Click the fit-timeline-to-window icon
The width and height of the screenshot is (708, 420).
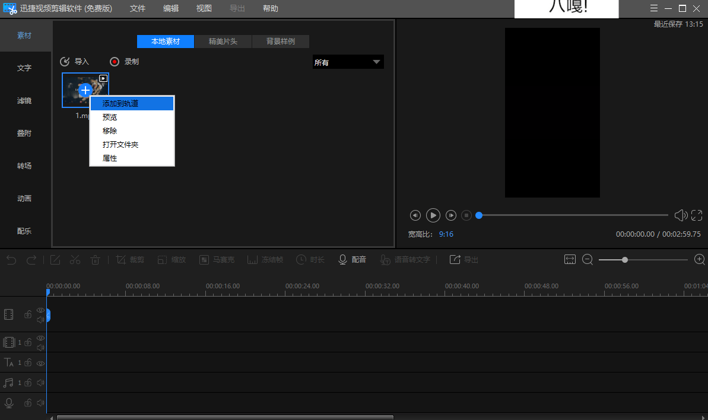pos(570,259)
